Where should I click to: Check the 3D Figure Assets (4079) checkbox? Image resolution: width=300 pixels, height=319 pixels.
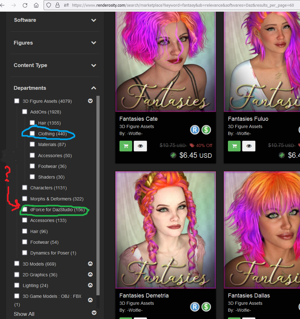click(17, 101)
